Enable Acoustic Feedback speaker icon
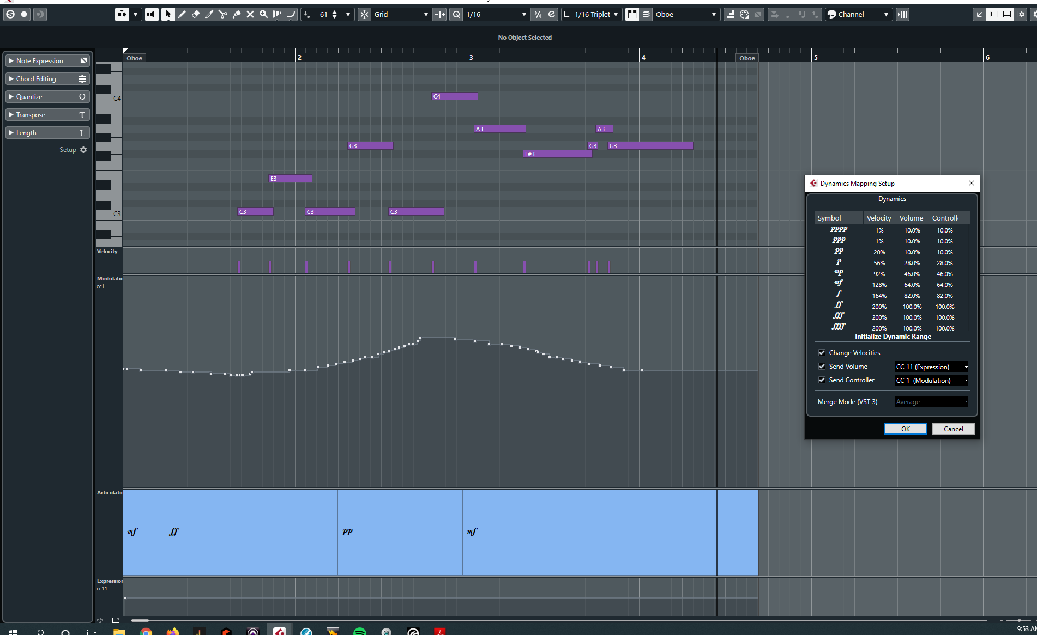This screenshot has width=1037, height=635. [152, 14]
